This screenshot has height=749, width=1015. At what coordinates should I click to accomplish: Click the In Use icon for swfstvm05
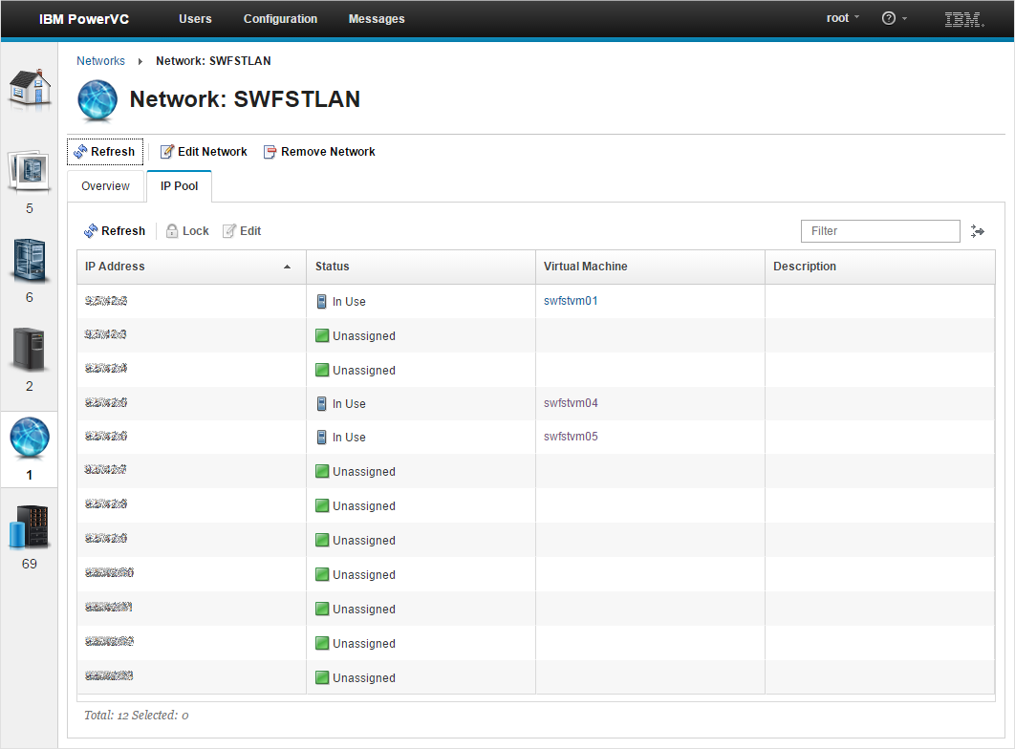coord(322,438)
